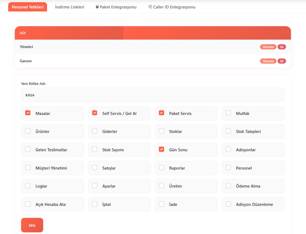306x234 pixels.
Task: Uncheck the Gün Sonu checkbox
Action: tap(161, 150)
